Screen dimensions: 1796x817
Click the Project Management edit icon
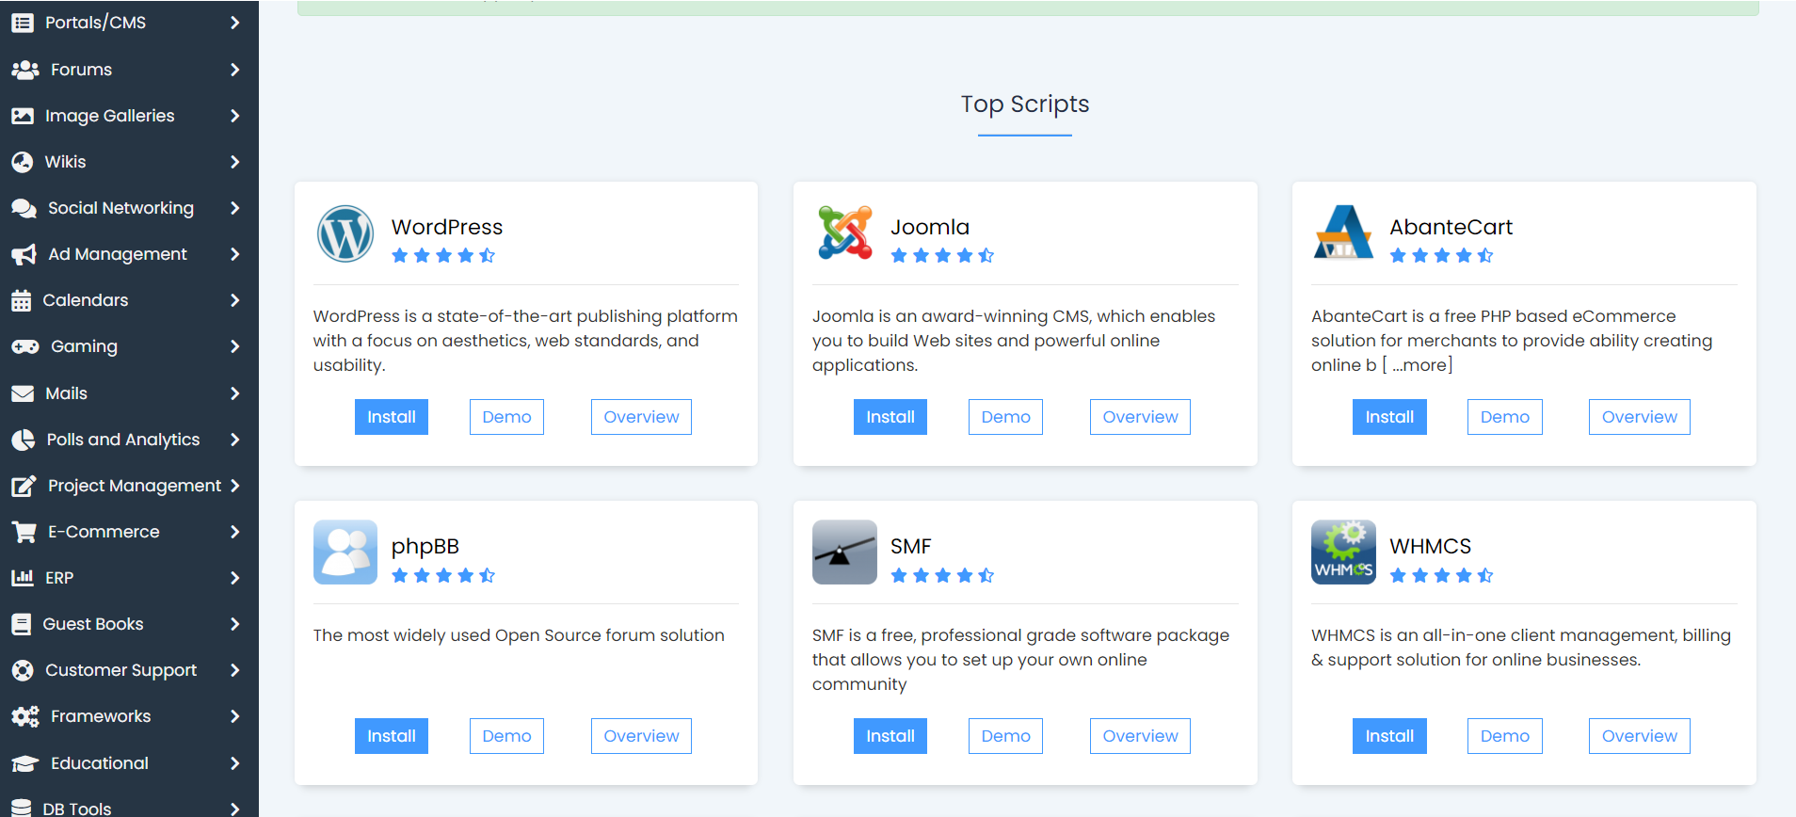click(x=24, y=486)
